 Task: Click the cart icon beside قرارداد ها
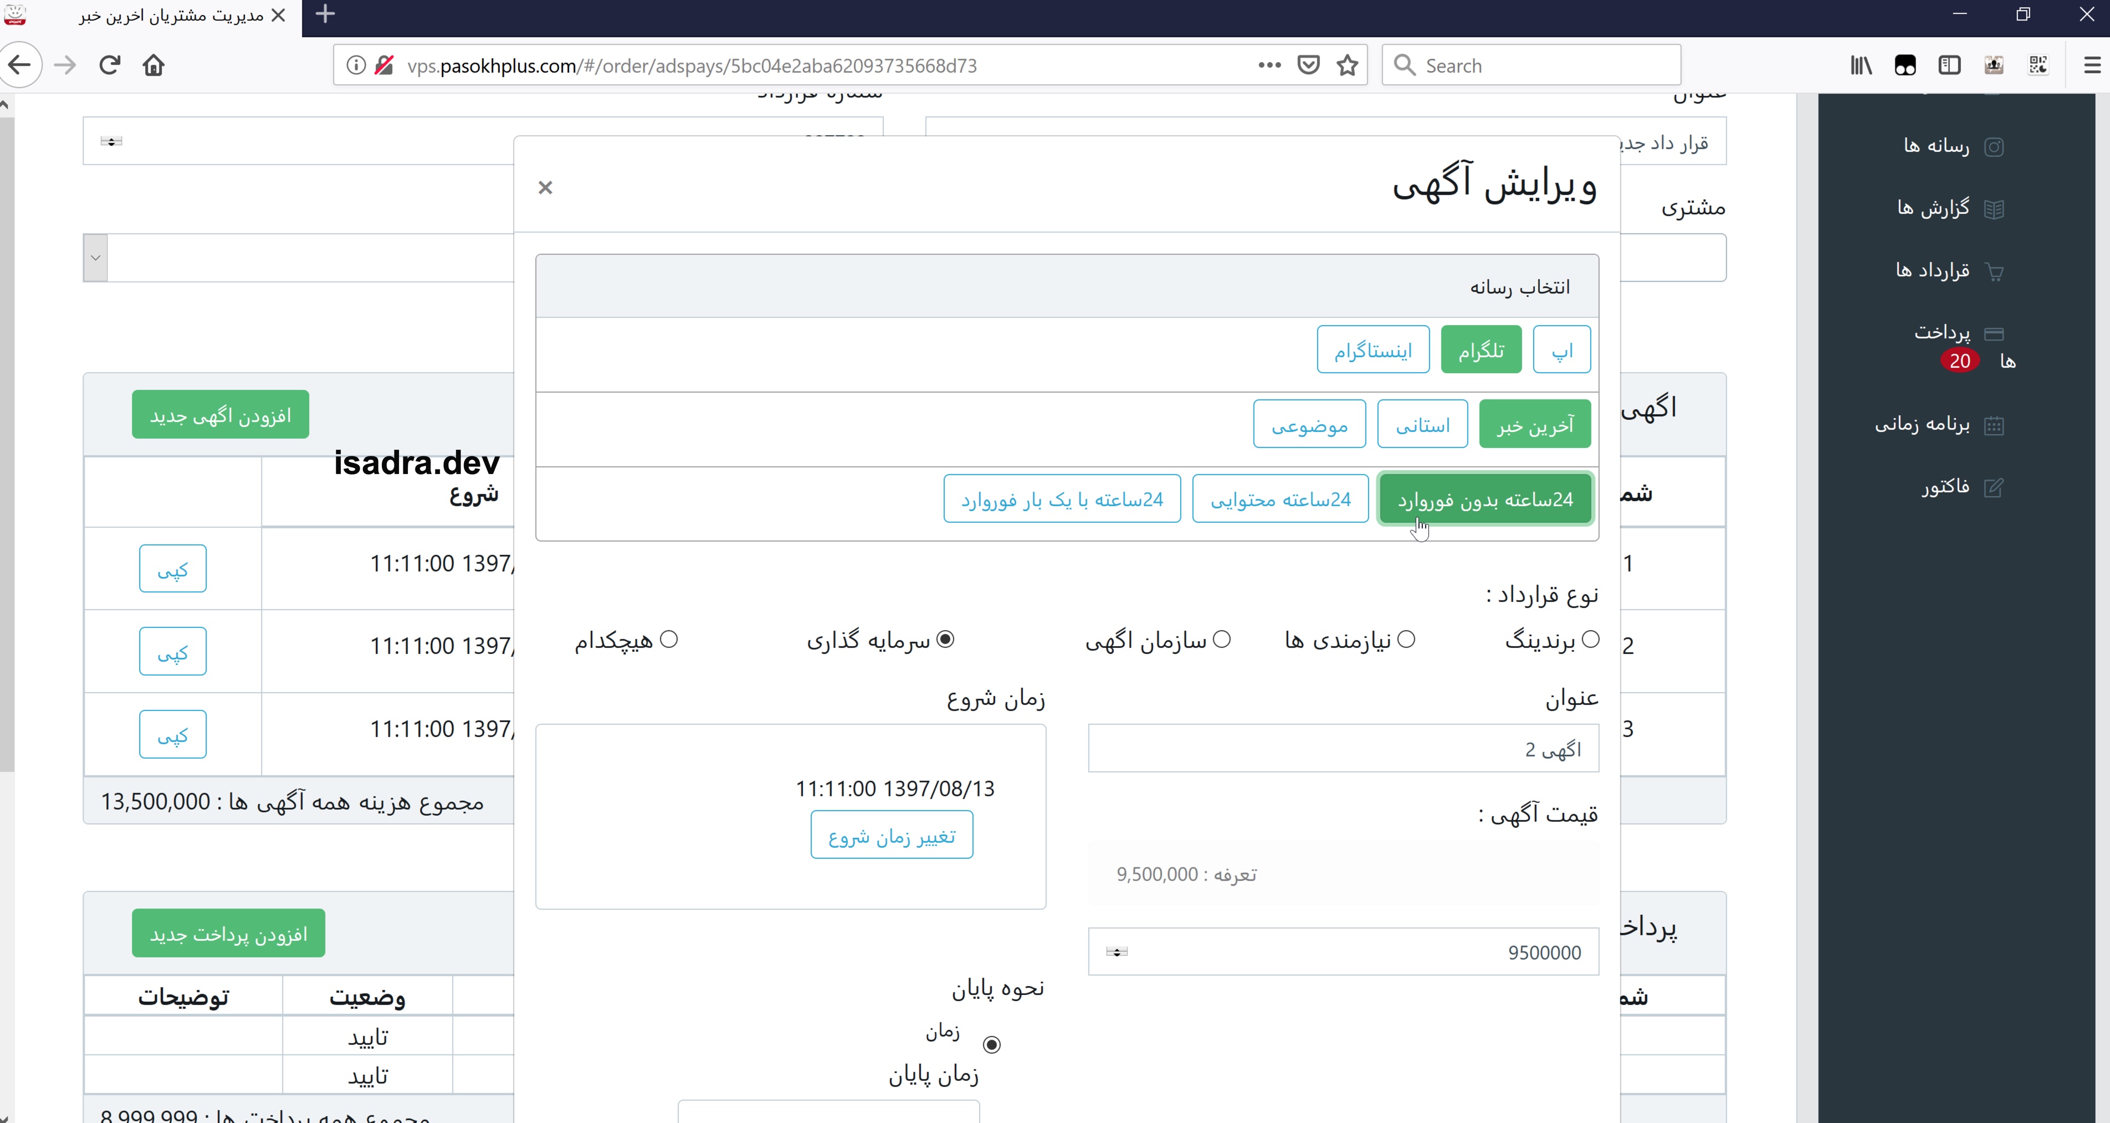coord(1995,272)
